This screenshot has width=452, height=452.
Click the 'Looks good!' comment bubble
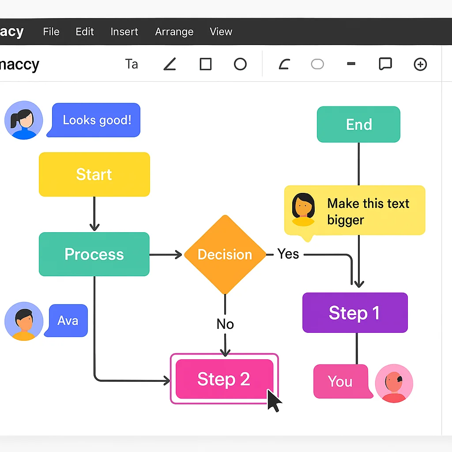tap(94, 120)
